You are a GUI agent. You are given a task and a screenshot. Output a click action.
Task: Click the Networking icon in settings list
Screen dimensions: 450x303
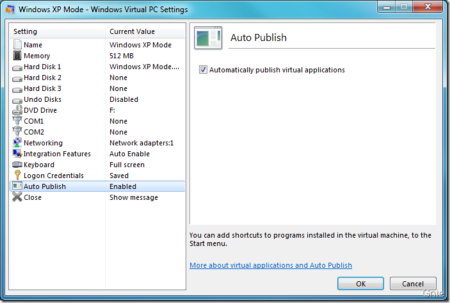tap(17, 143)
